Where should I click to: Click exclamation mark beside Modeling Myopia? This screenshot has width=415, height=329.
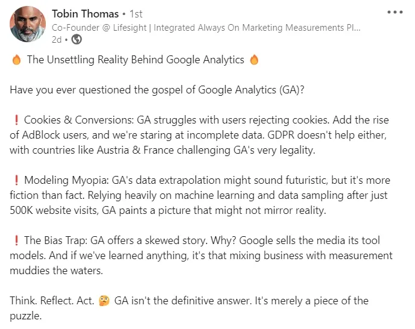tap(16, 180)
